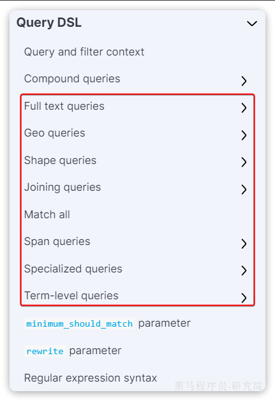This screenshot has height=402, width=275.
Task: Open Query and filter context page
Action: point(84,52)
